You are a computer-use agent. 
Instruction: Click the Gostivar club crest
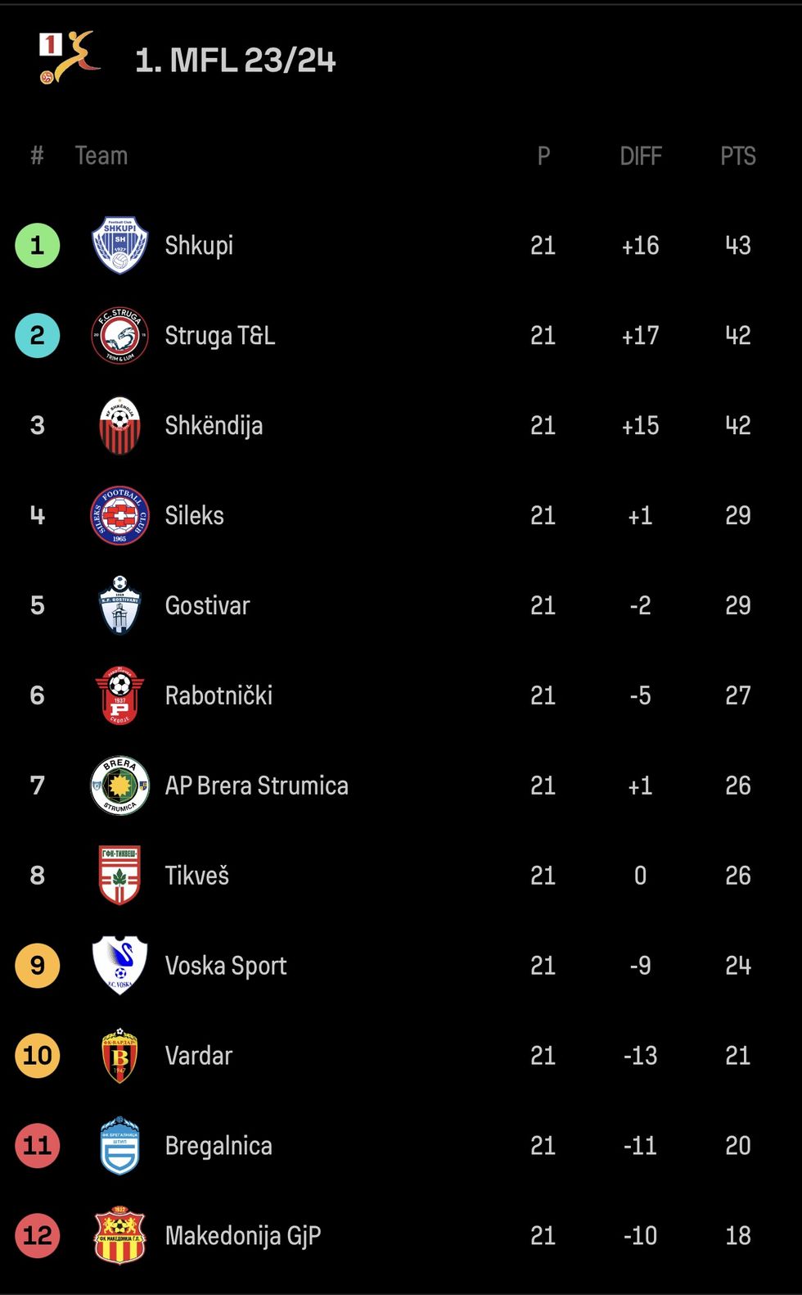pos(119,605)
